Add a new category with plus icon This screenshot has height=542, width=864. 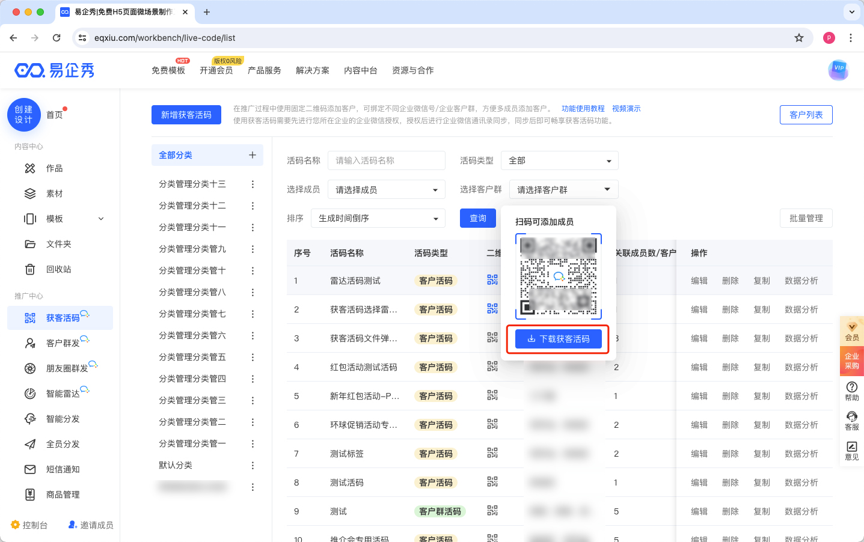253,155
